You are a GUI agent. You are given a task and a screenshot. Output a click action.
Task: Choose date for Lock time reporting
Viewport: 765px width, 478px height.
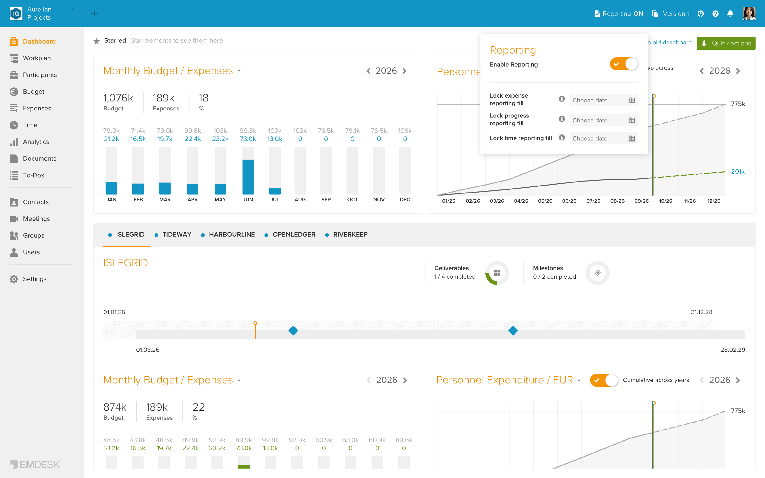[x=604, y=138]
